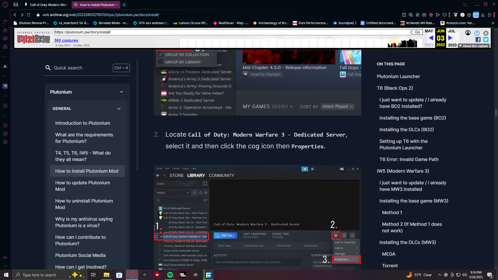Open the Wayback Machine help icon
Image resolution: width=498 pixels, height=280 pixels.
pyautogui.click(x=477, y=33)
